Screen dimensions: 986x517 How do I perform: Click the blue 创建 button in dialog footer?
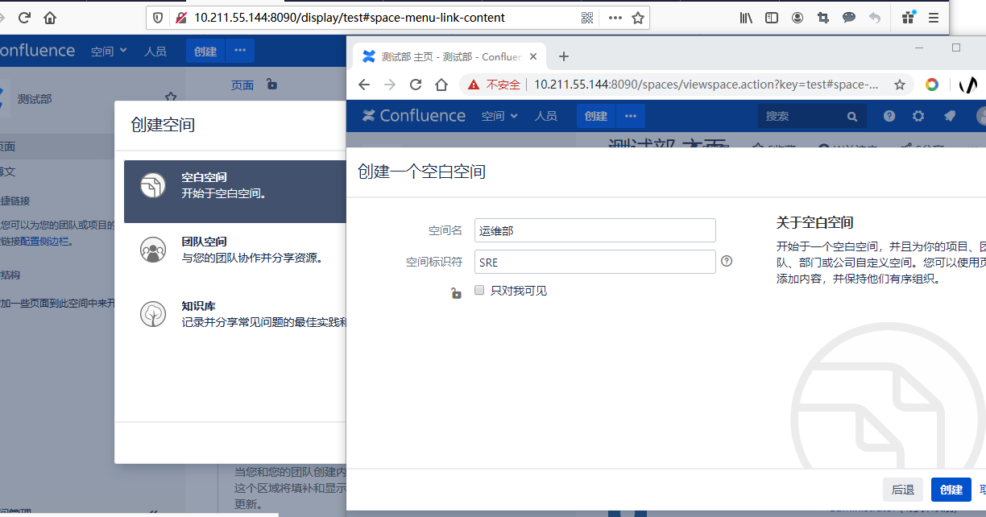pyautogui.click(x=951, y=490)
